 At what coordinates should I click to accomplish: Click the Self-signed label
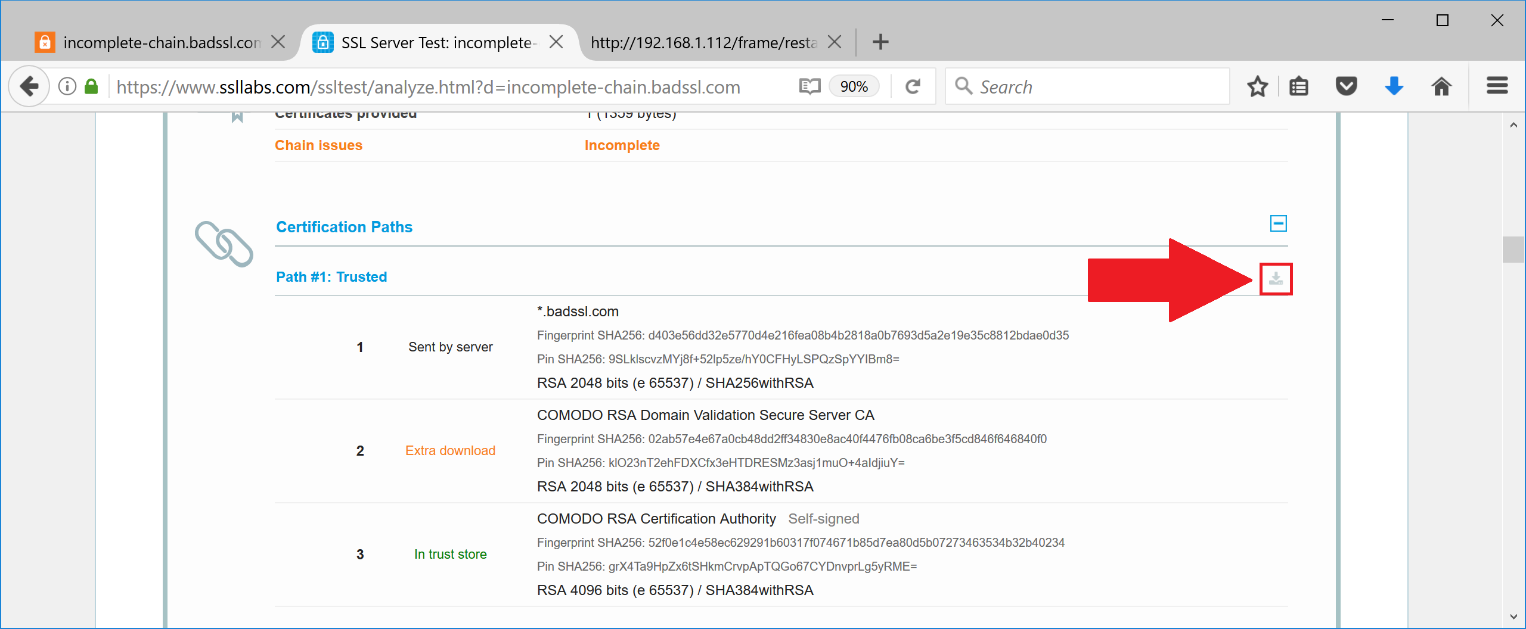pos(824,519)
